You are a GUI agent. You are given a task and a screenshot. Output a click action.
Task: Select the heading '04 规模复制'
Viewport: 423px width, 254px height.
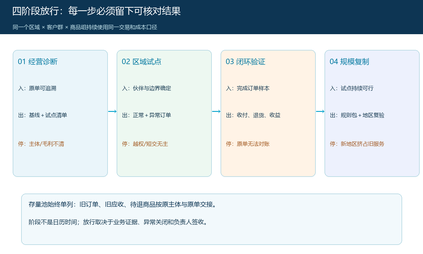click(x=350, y=62)
